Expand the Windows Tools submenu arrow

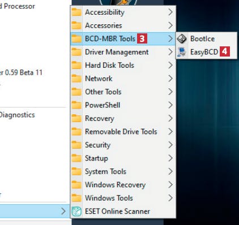point(170,198)
